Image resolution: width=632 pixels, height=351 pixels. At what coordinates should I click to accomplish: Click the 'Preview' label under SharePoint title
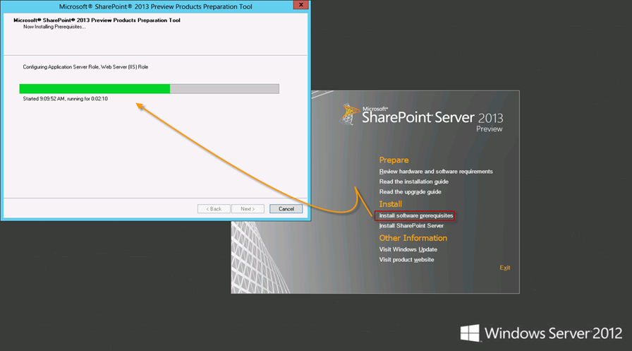490,129
